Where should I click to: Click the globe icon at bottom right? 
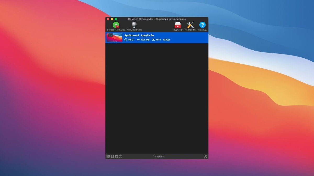click(x=206, y=157)
